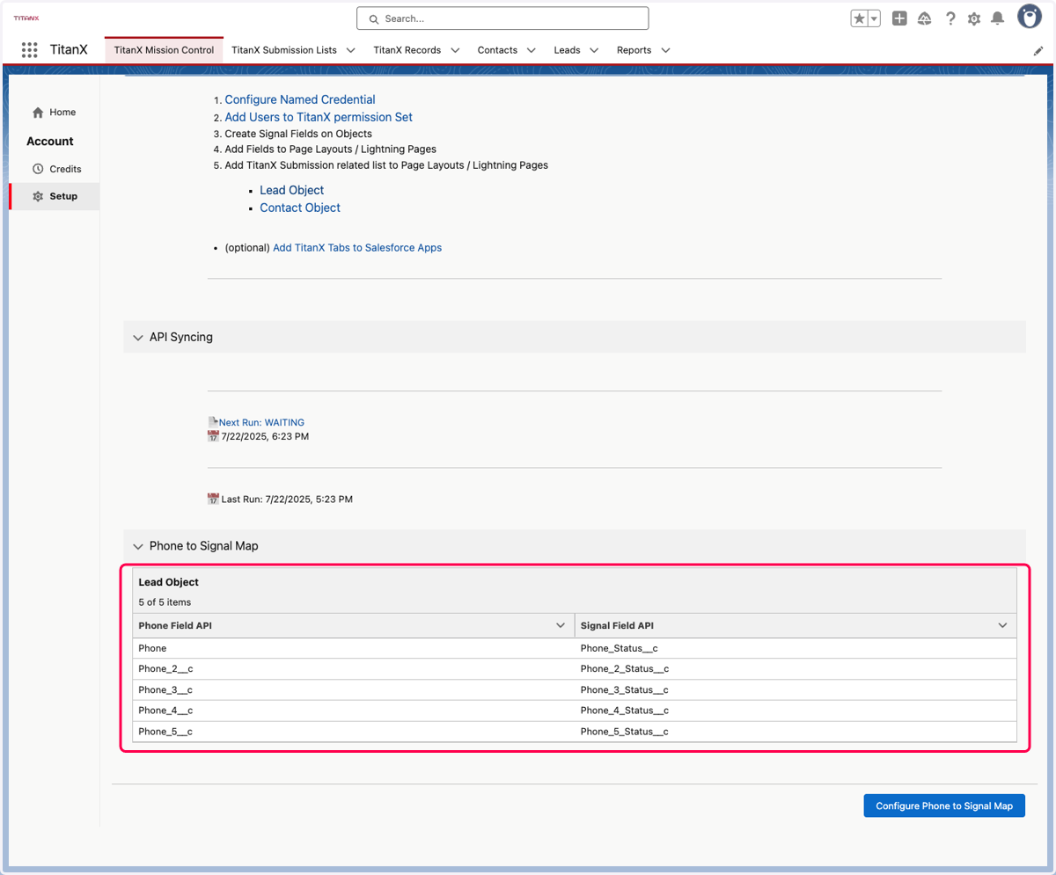Click the '5 of 5 items' count text

click(165, 602)
